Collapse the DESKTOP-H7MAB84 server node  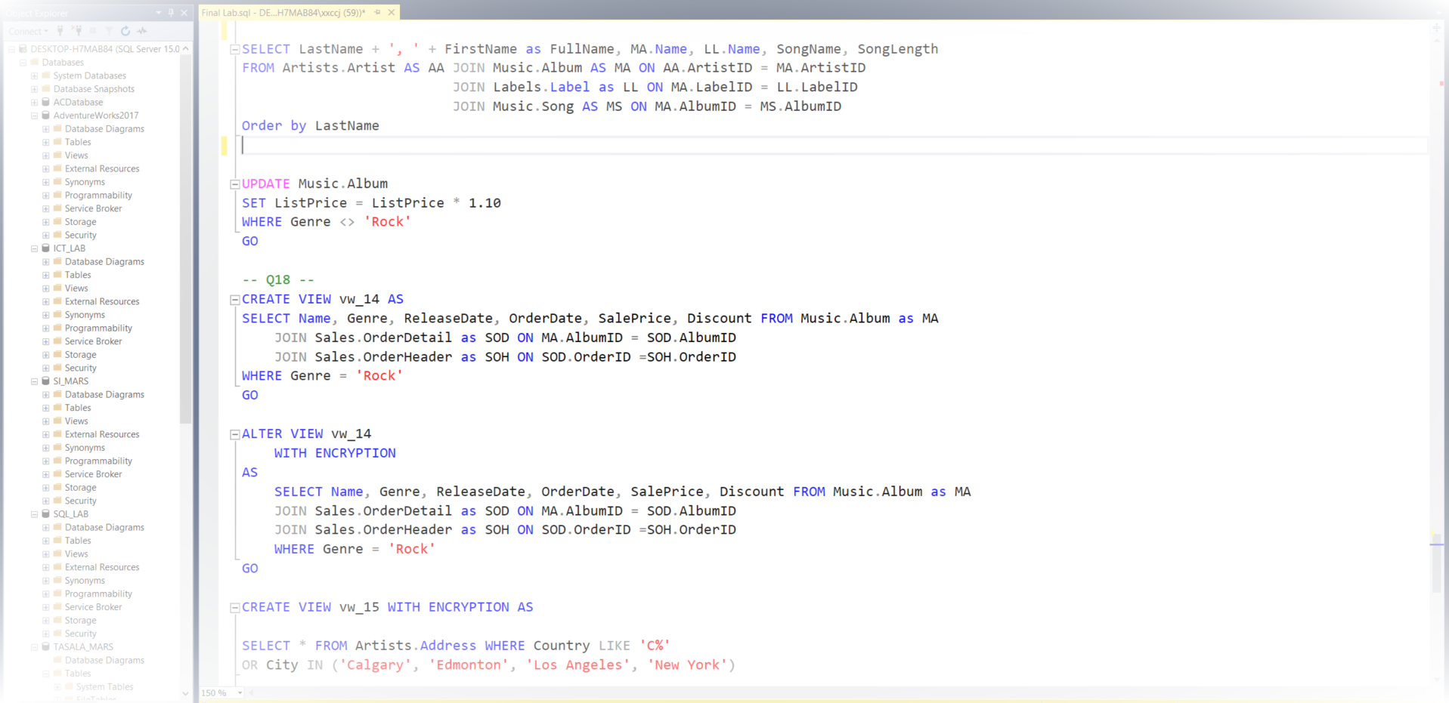pyautogui.click(x=11, y=49)
